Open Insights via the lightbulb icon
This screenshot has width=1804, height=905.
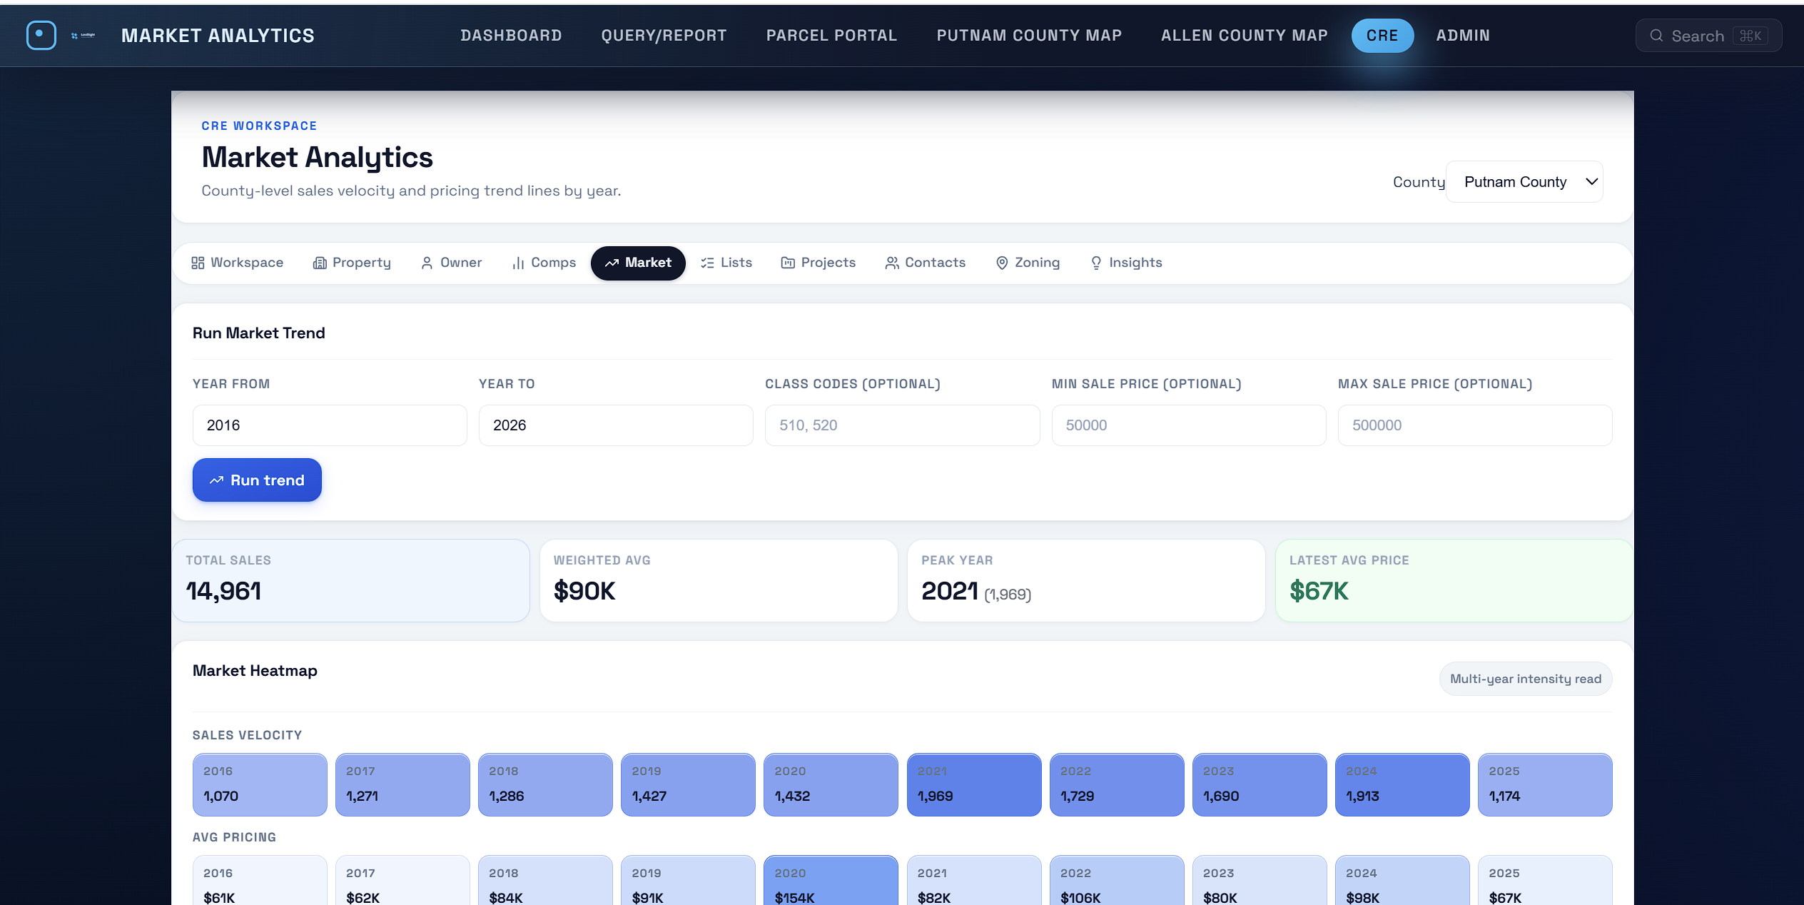1096,263
